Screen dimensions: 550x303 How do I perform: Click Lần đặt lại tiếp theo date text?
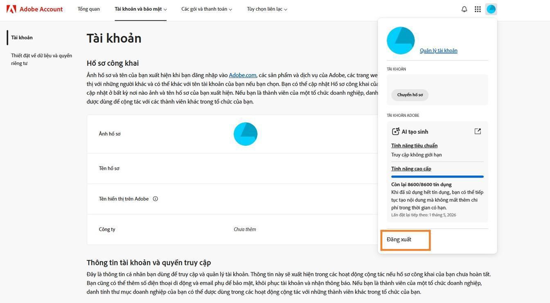point(424,215)
